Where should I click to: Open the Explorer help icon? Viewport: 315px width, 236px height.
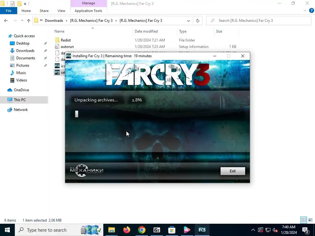coord(311,11)
